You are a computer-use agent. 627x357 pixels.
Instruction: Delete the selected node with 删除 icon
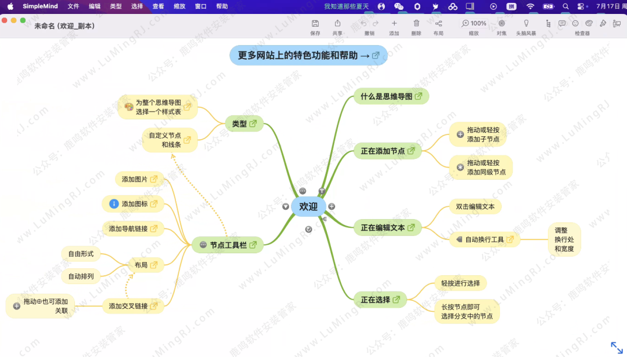click(416, 24)
